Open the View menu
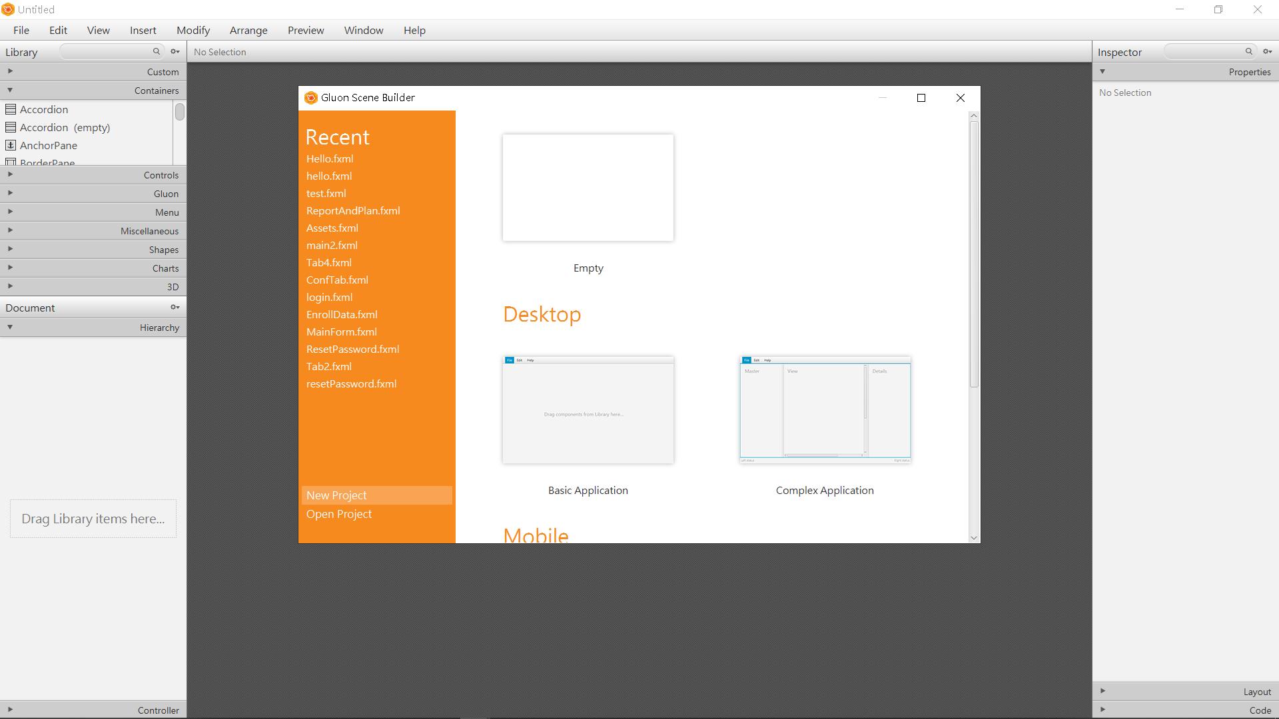1279x719 pixels. click(98, 30)
